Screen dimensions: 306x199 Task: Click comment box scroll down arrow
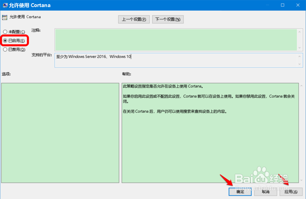[x=300, y=48]
